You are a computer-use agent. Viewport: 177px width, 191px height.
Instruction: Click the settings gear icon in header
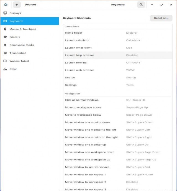[x=6, y=5]
